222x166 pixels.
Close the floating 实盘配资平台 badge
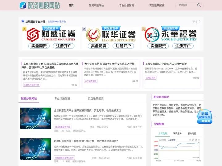[215, 116]
